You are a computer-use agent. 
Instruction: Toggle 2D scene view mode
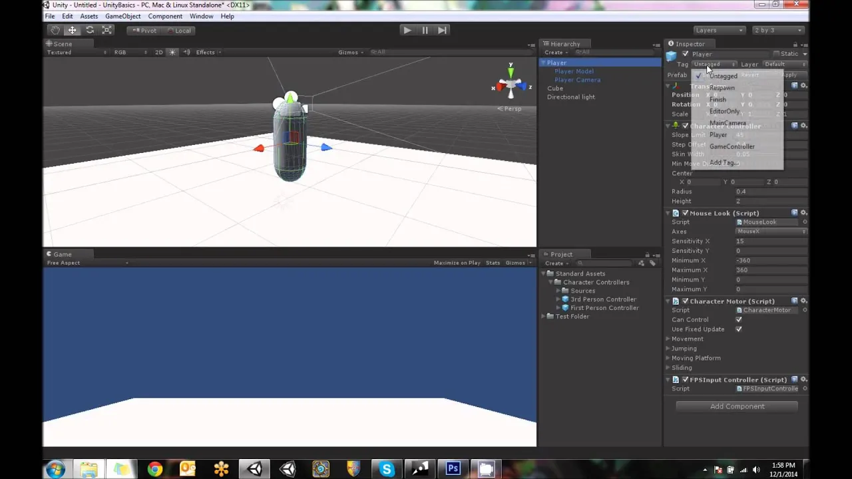(158, 52)
